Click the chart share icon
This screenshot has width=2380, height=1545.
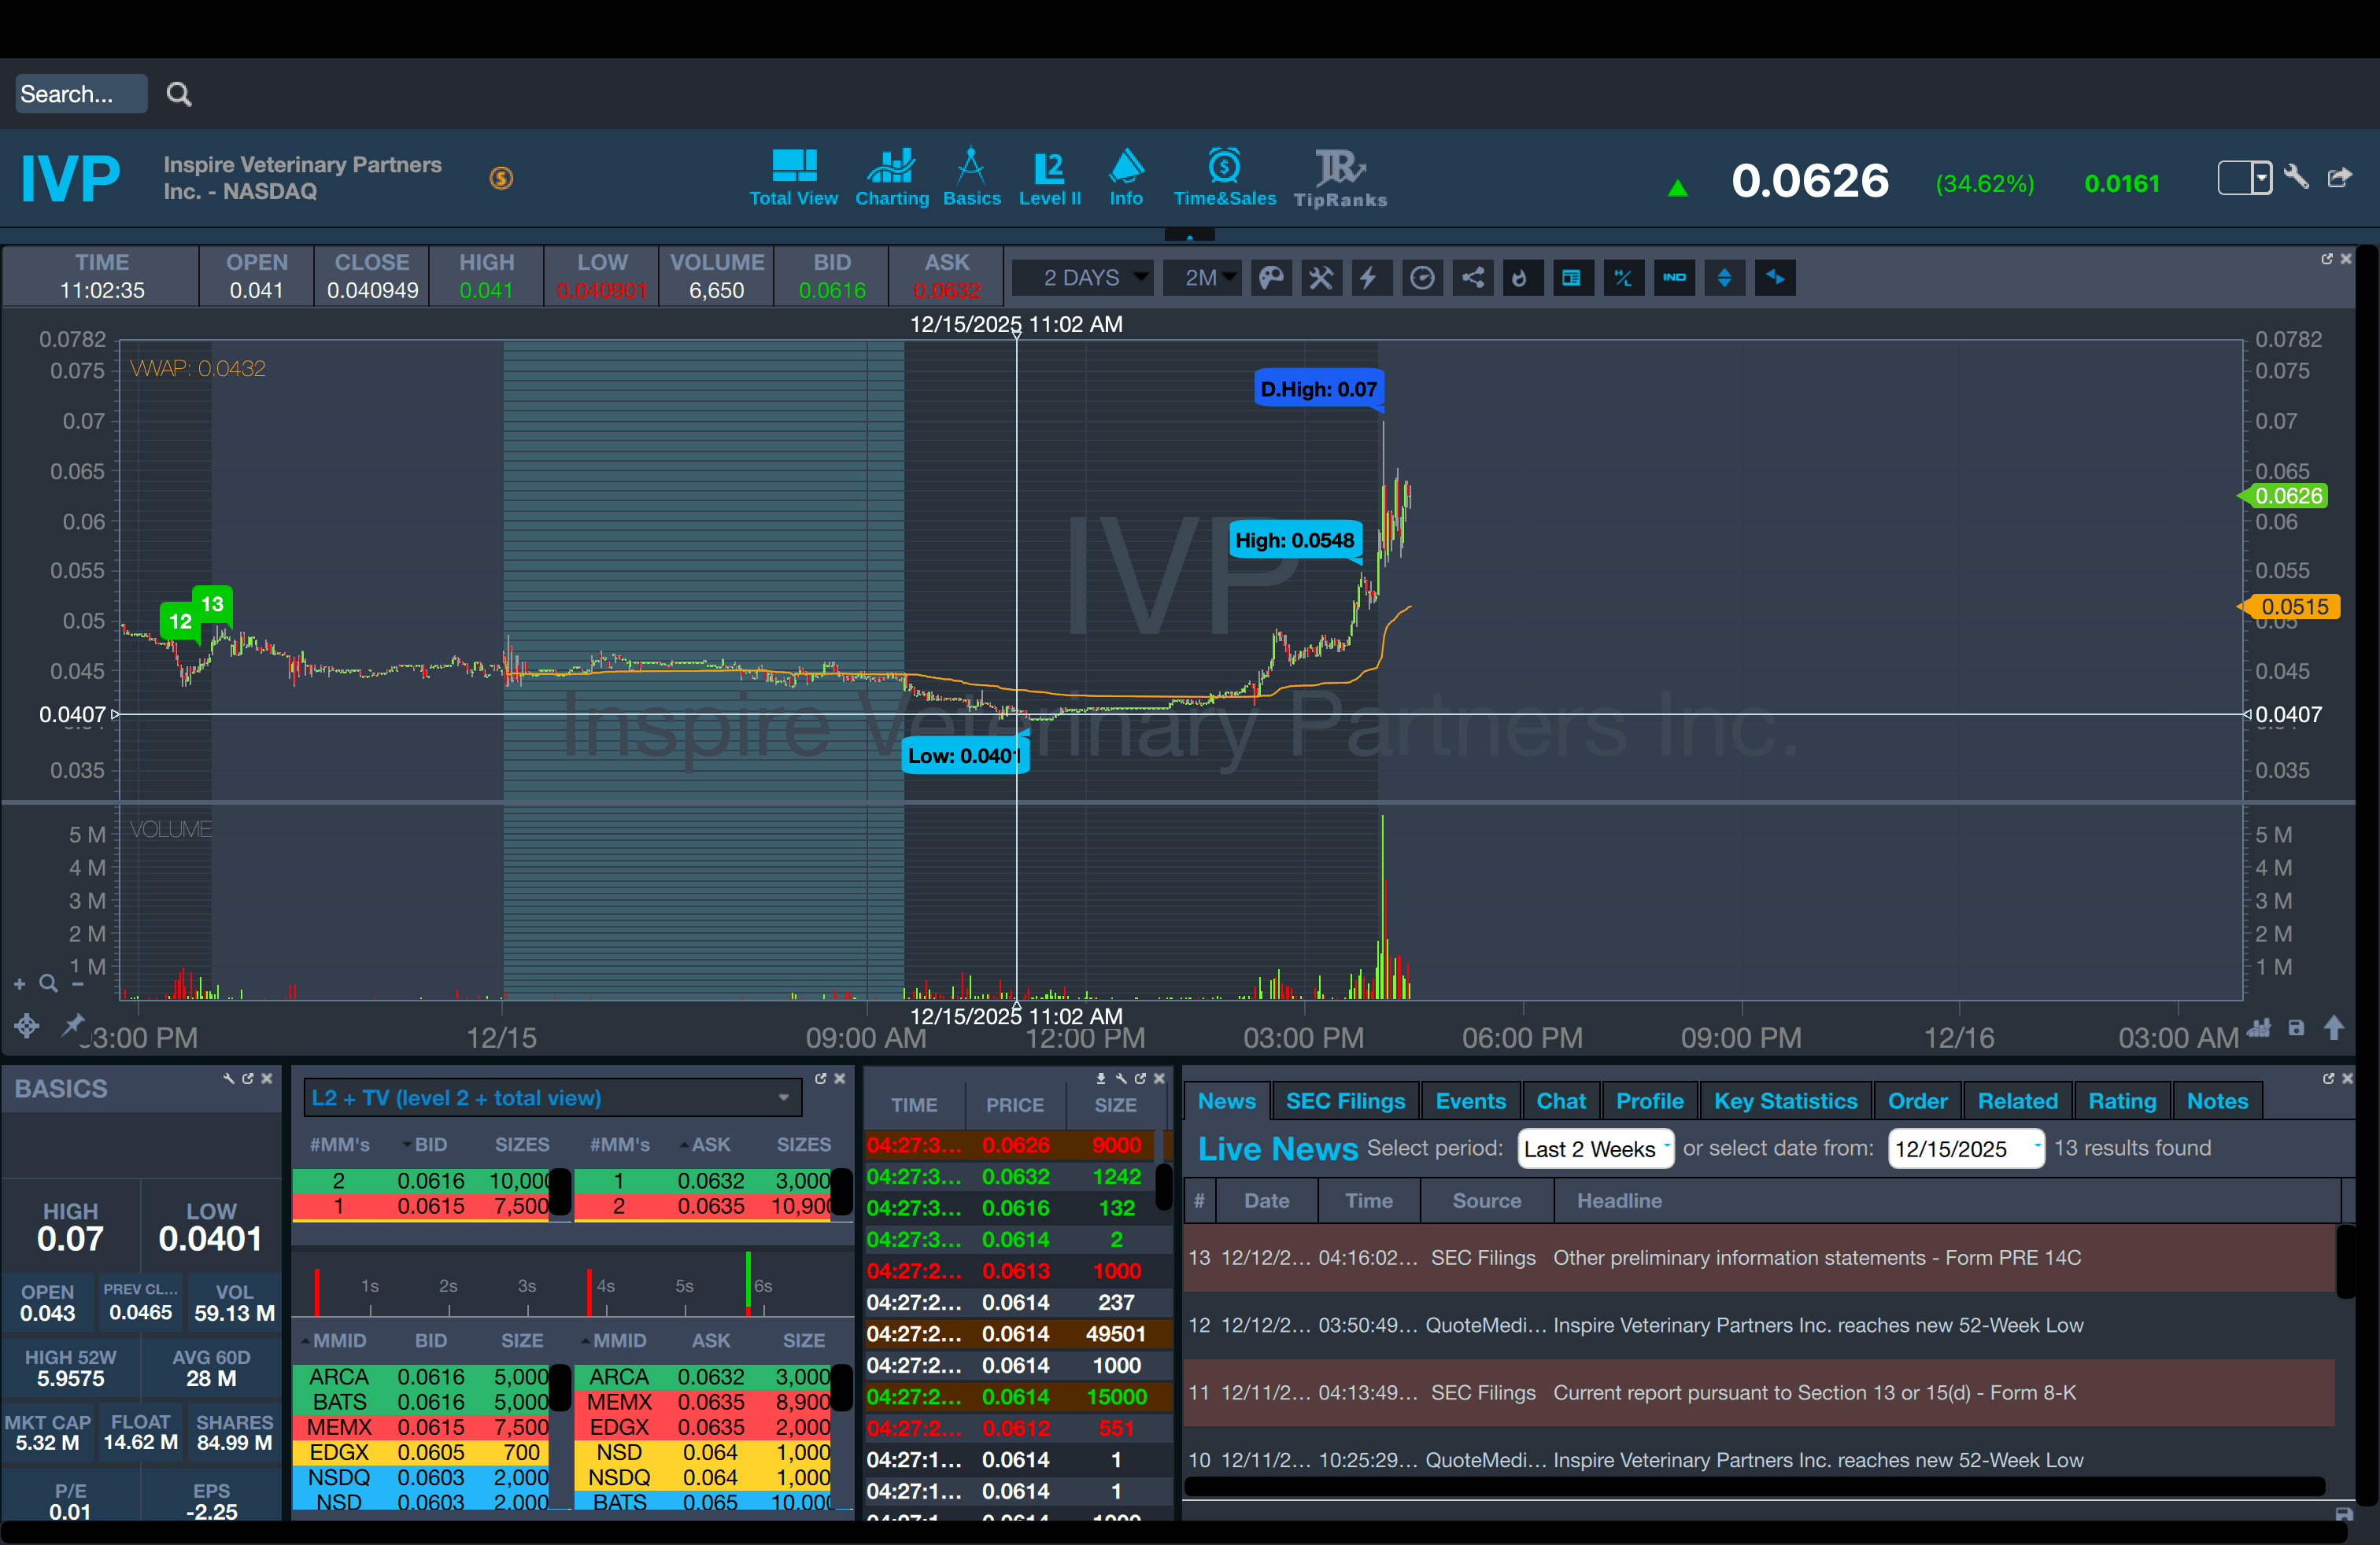[1473, 278]
